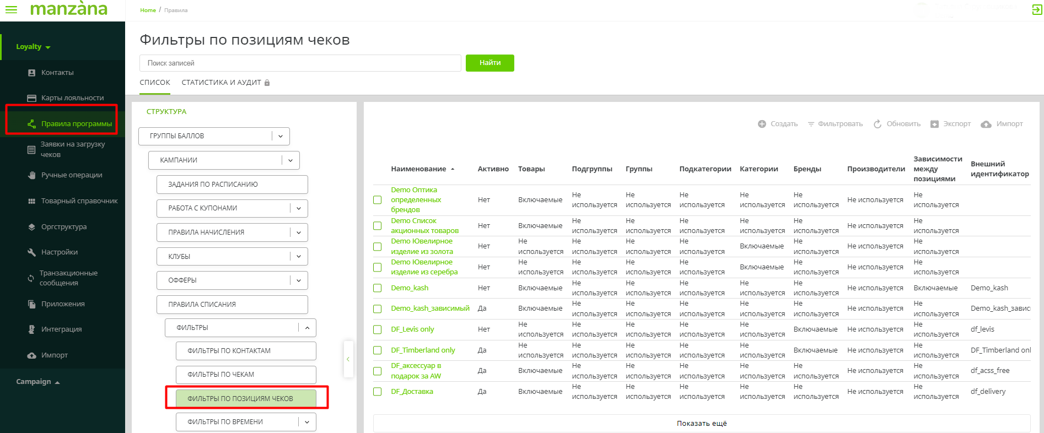Screen dimensions: 1044x433
Task: Collapse the structure panel with the splitter arrow
Action: (348, 359)
